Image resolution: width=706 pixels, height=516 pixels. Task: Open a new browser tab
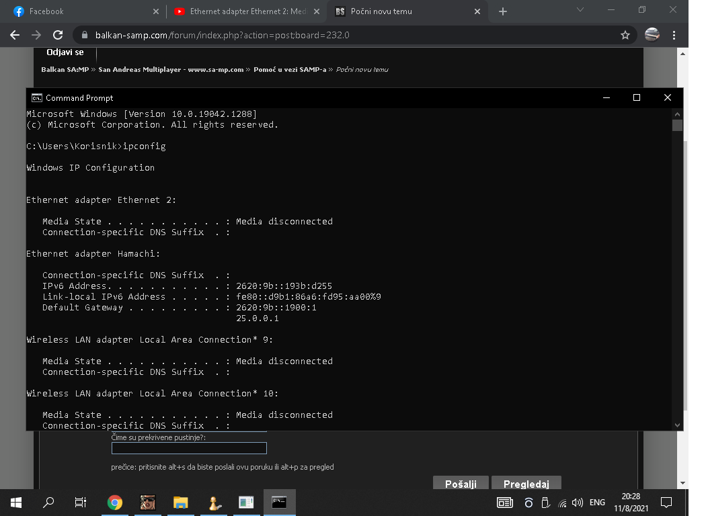pyautogui.click(x=503, y=11)
